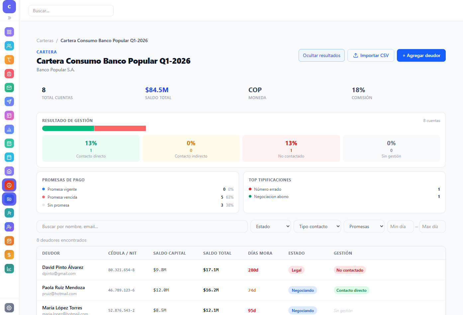463x315 pixels.
Task: Sort by DÍAS MORA column header
Action: (x=260, y=253)
